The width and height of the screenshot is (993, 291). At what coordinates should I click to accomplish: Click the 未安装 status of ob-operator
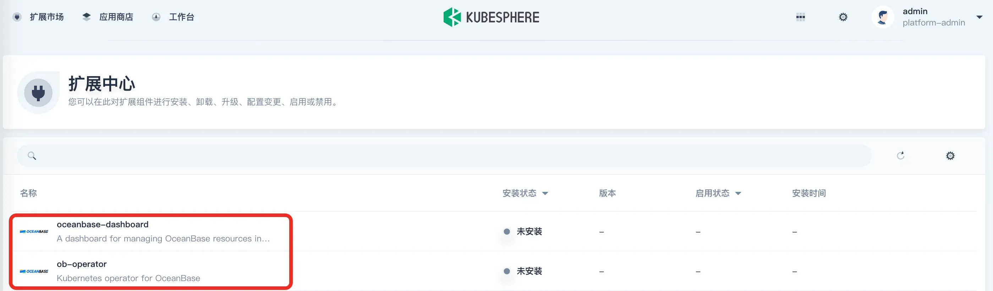[x=529, y=272]
